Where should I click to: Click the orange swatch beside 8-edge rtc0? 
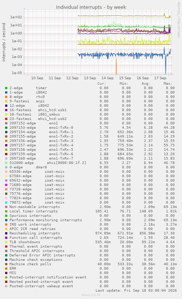click(x=6, y=97)
